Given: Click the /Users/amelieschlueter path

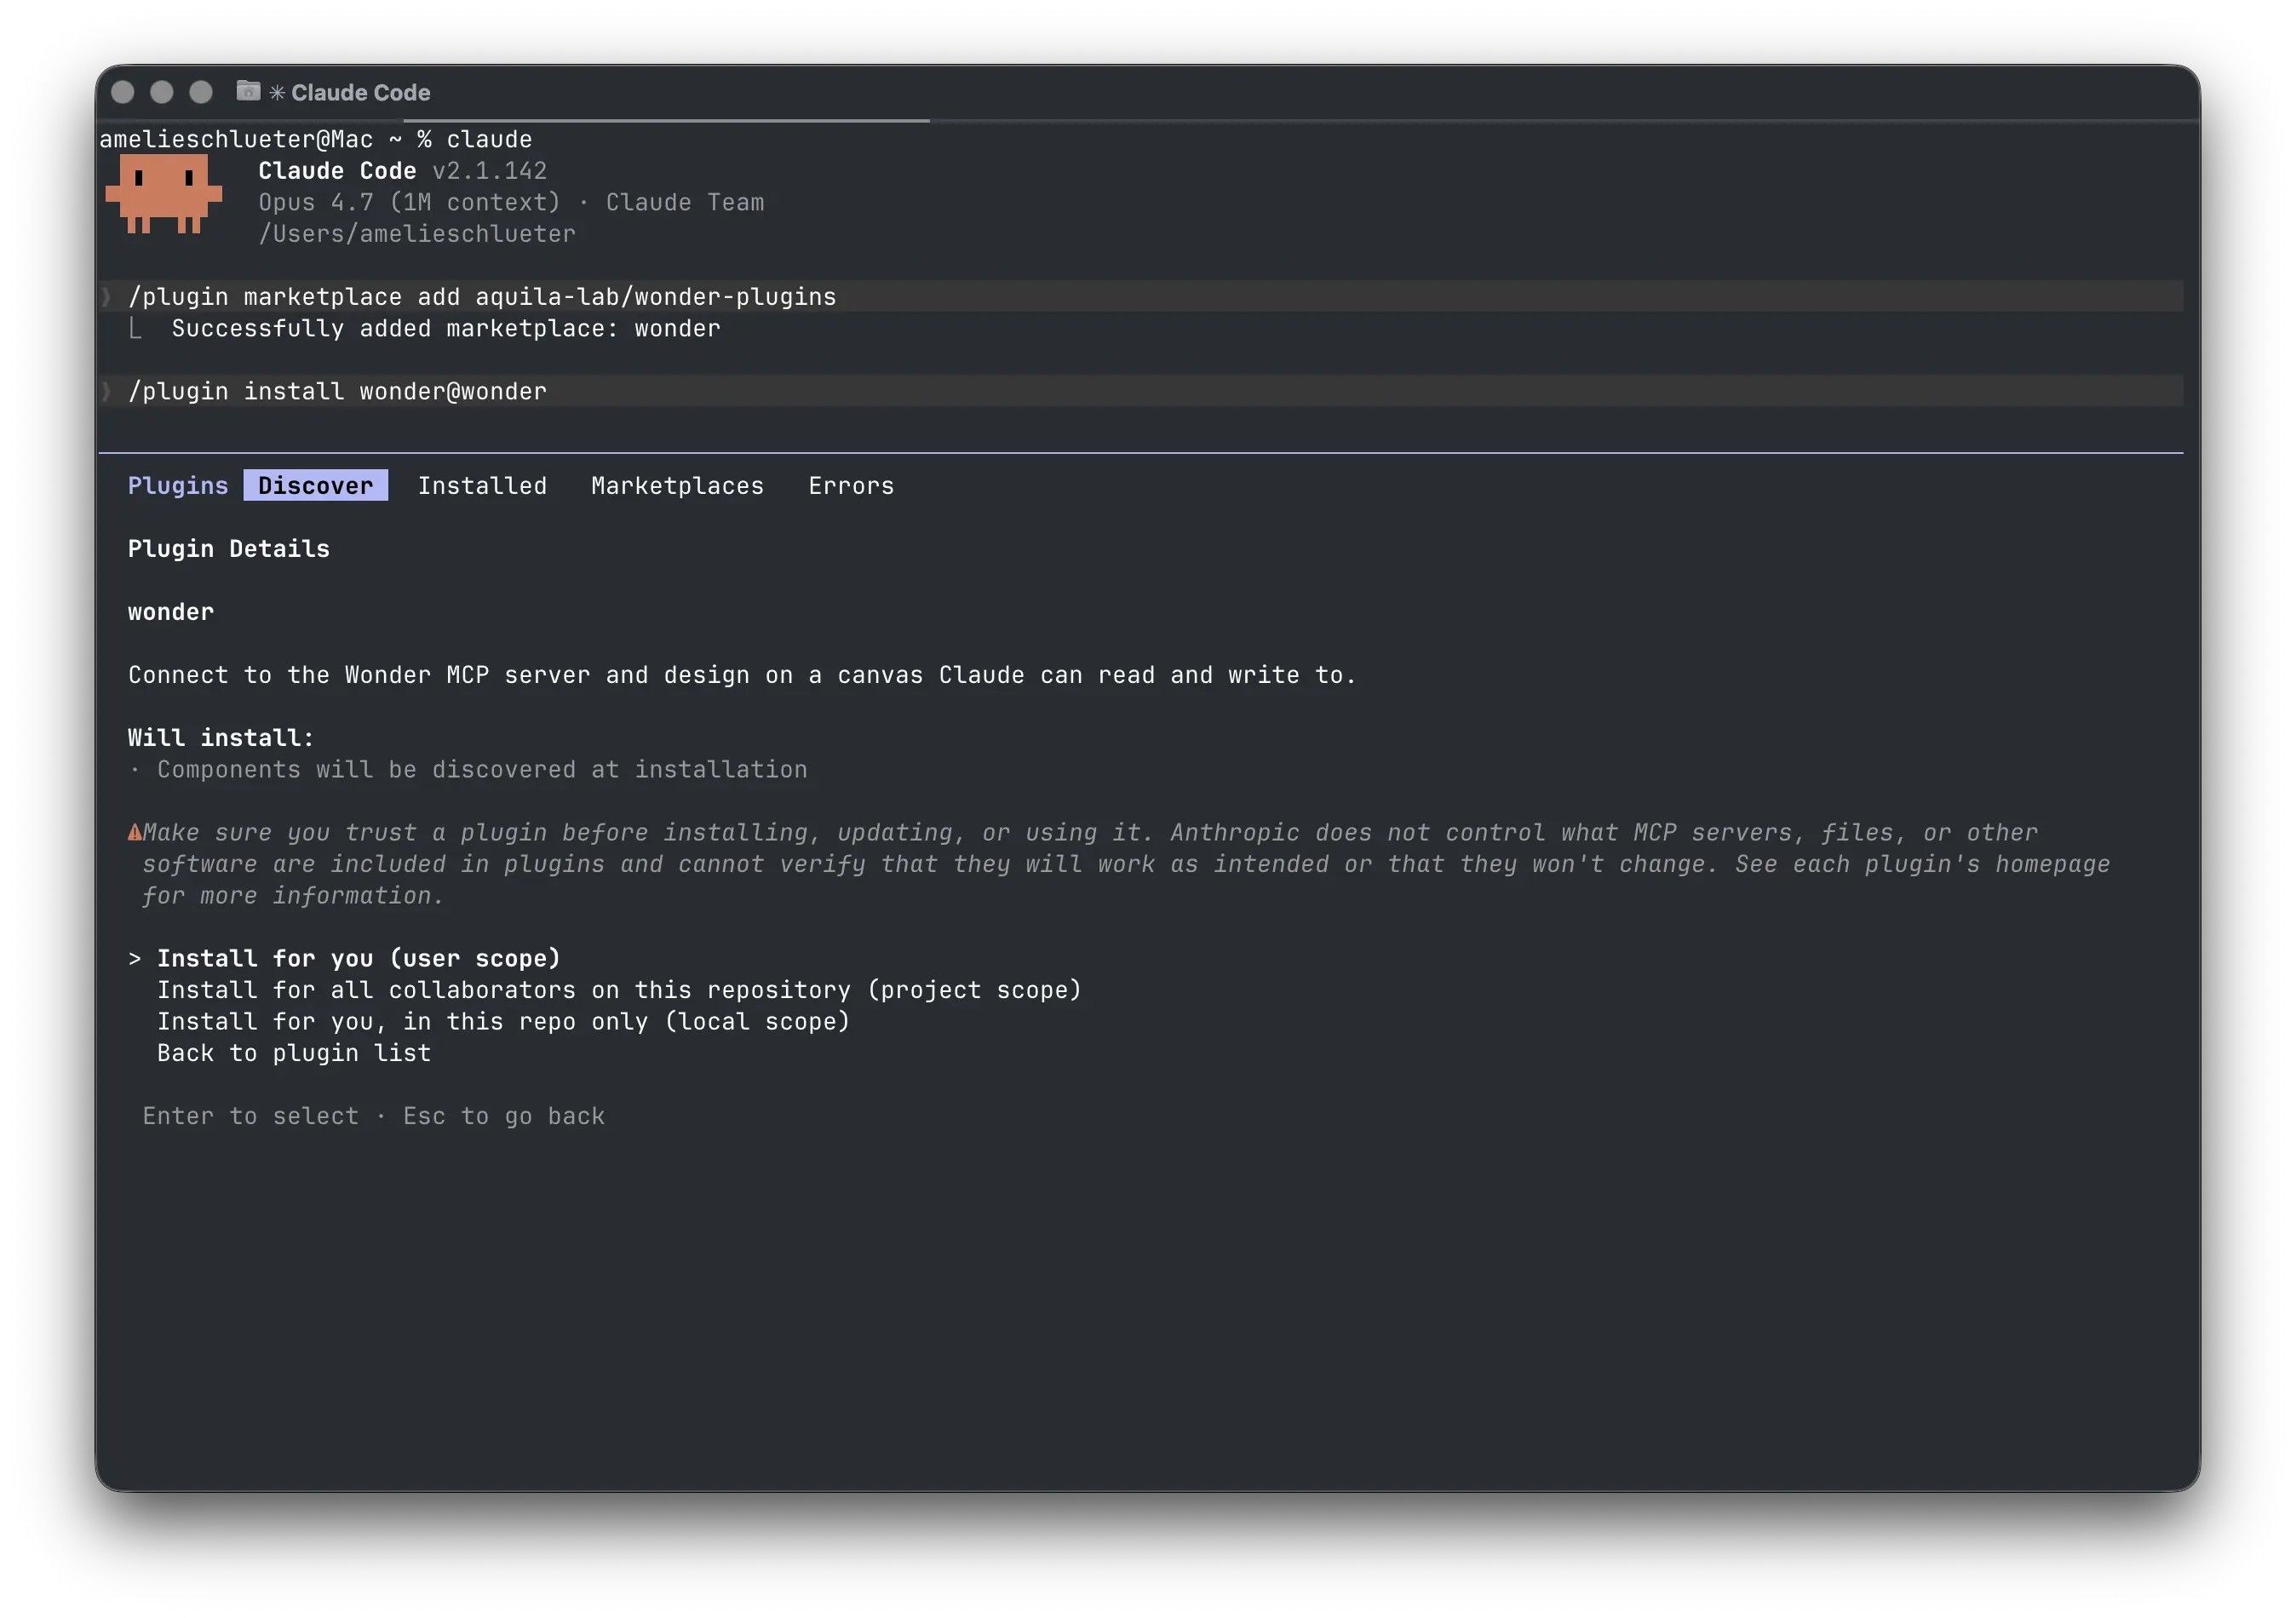Looking at the screenshot, I should [x=417, y=233].
